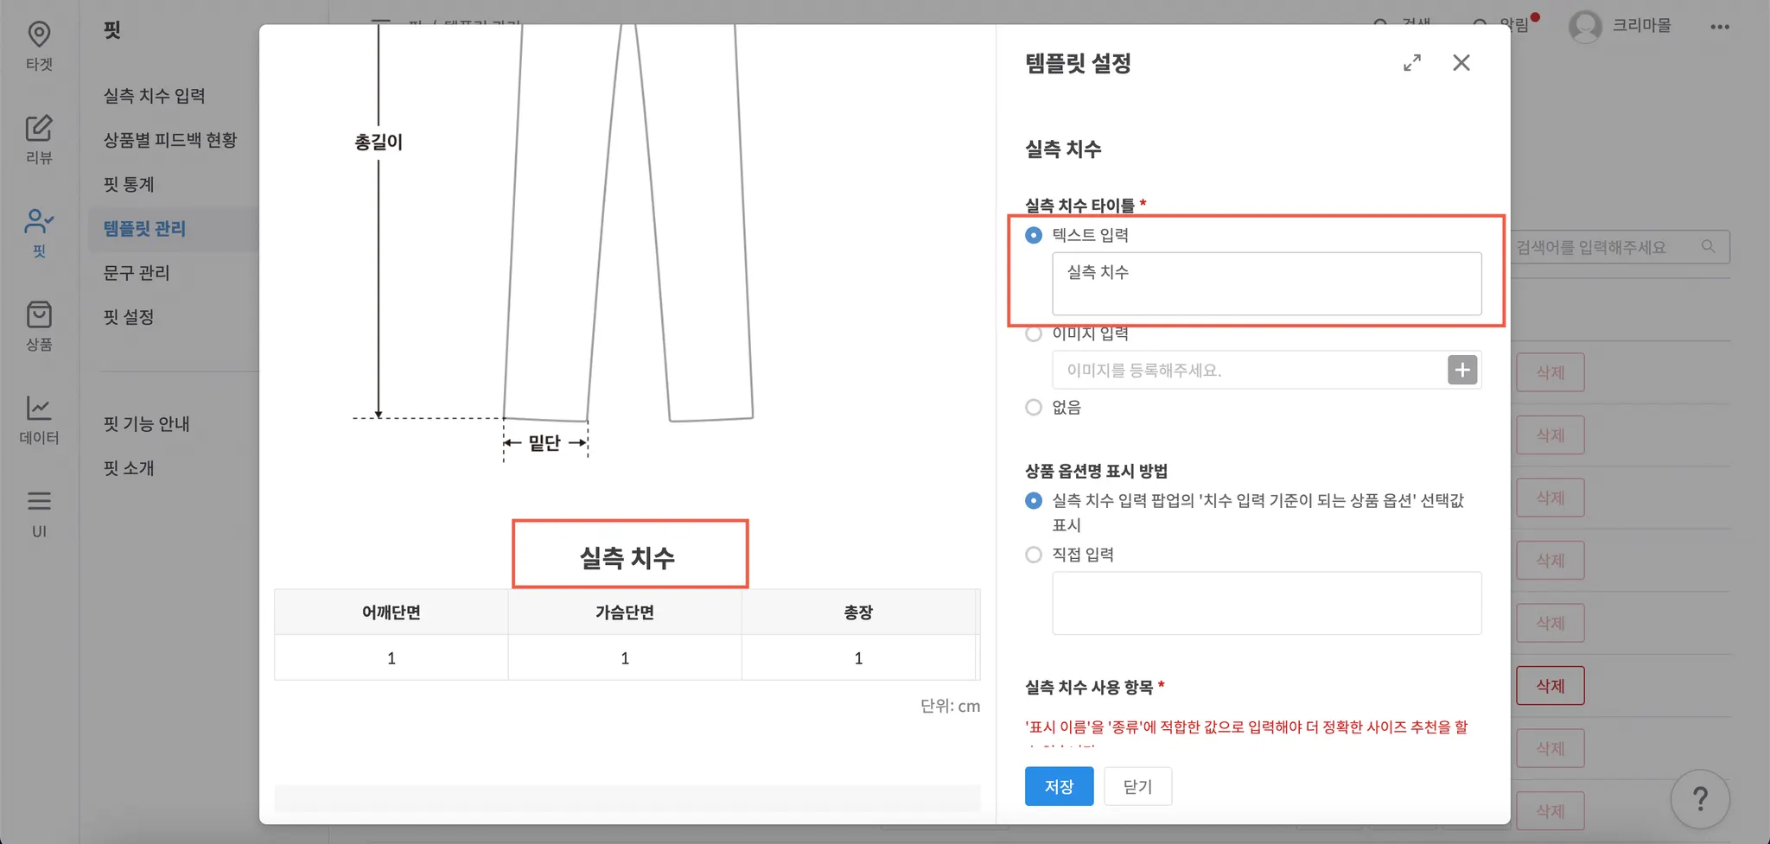
Task: Select the 없음 radio option
Action: click(1034, 408)
